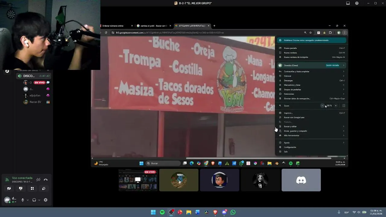Choose Nueva ventana menu entry
Viewport: 386px width, 217px height.
point(312,52)
